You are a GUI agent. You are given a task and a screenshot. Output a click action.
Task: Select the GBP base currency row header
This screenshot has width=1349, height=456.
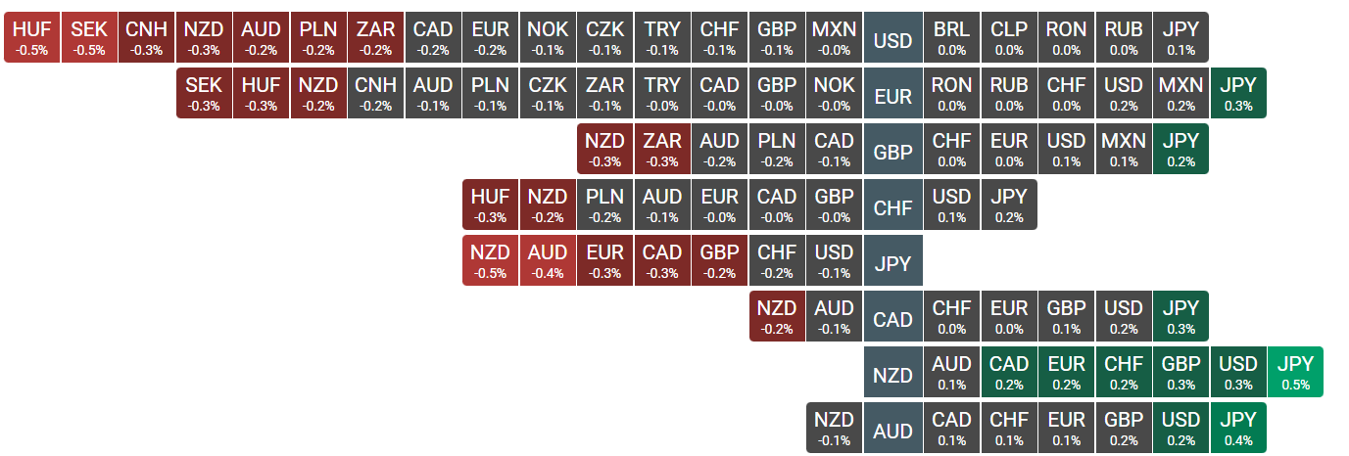pyautogui.click(x=892, y=152)
